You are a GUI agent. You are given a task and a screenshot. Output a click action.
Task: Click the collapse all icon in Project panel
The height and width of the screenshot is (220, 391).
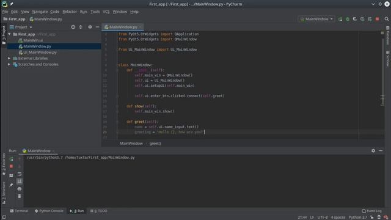coord(81,27)
